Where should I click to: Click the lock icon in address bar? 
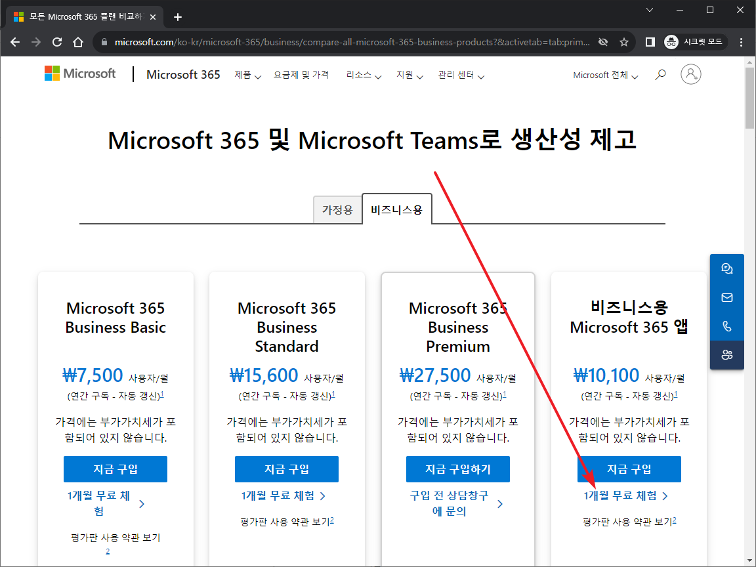[x=104, y=42]
